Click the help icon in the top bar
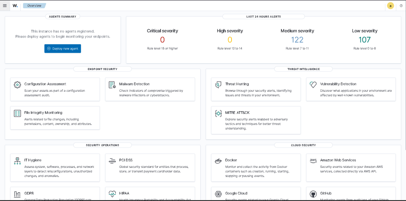406x201 pixels. 401,6
